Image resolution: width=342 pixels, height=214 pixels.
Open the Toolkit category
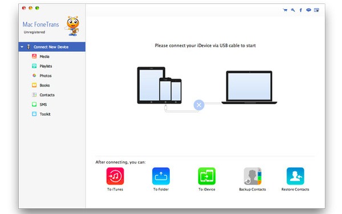point(45,114)
